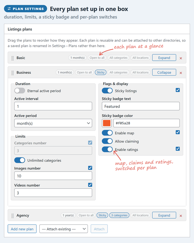Click the Listings plans panel heading
Screen dimensions: 194x243
(x=20, y=29)
